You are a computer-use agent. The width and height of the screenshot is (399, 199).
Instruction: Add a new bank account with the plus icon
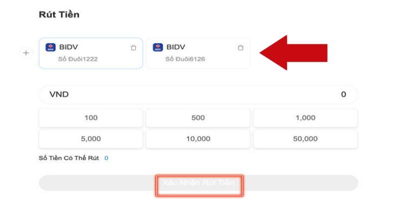pos(26,53)
